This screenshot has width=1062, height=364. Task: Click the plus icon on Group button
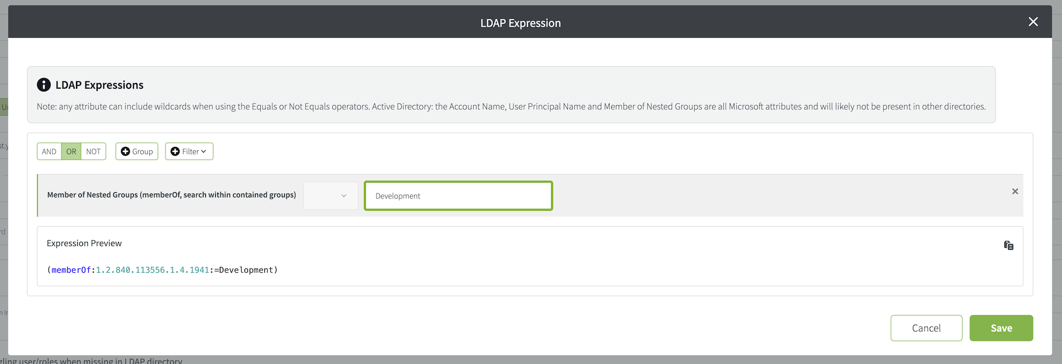point(125,151)
